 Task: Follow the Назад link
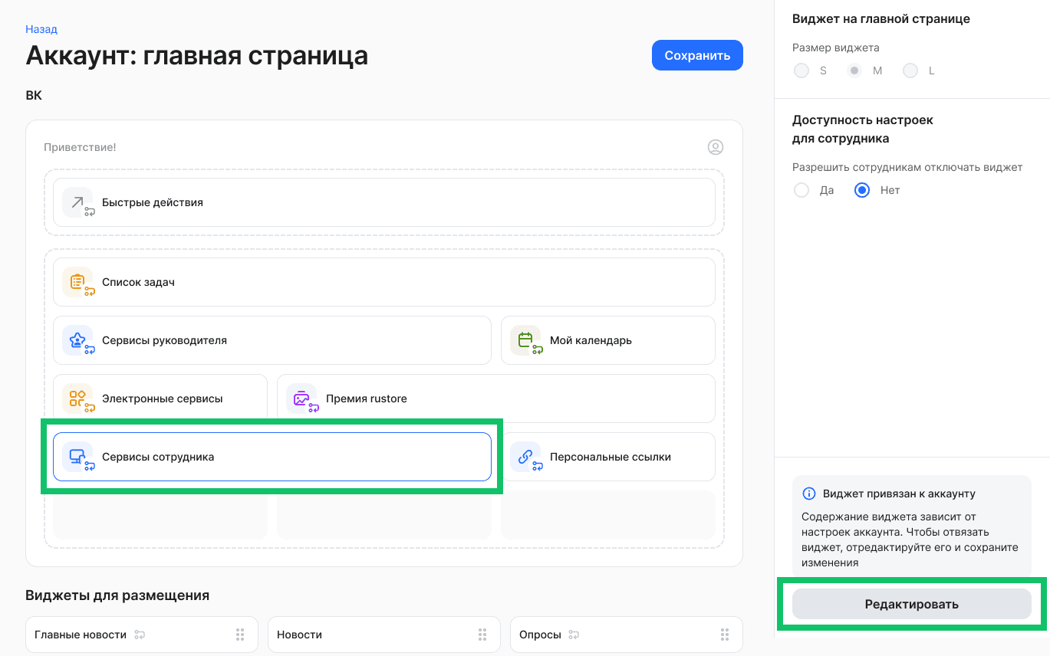[x=40, y=28]
